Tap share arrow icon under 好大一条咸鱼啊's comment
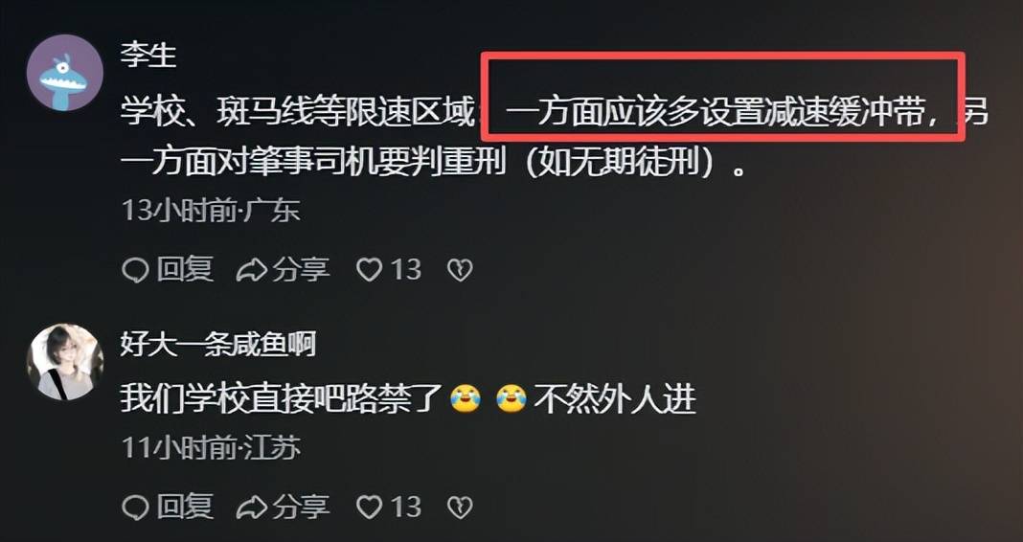The image size is (1023, 542). pos(252,507)
